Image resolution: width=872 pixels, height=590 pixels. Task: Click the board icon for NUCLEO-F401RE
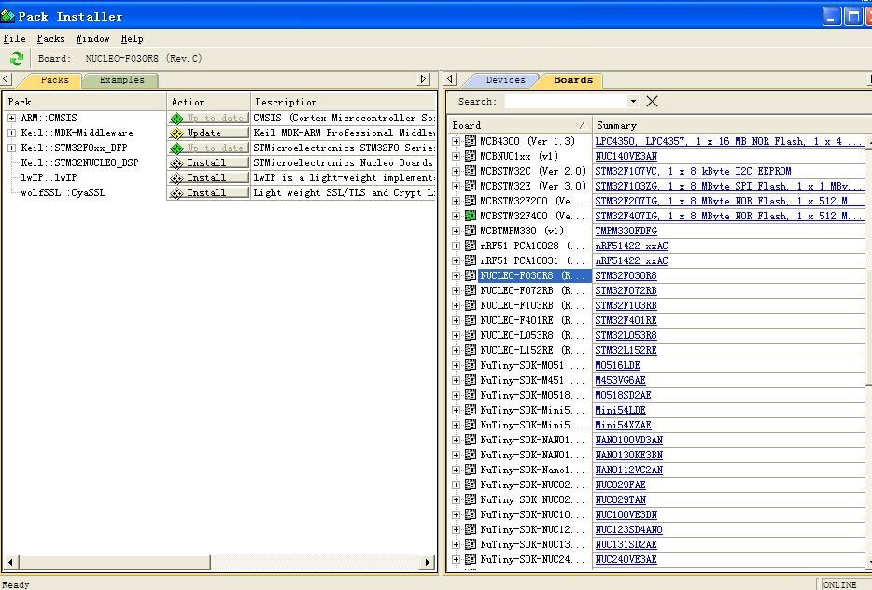click(x=471, y=321)
